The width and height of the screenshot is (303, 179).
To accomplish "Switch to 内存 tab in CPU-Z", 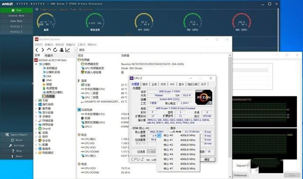I will (x=163, y=84).
